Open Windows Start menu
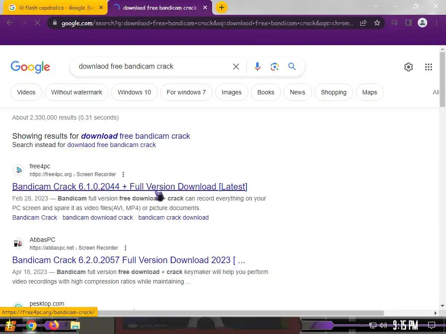Image resolution: width=446 pixels, height=334 pixels. [x=10, y=325]
